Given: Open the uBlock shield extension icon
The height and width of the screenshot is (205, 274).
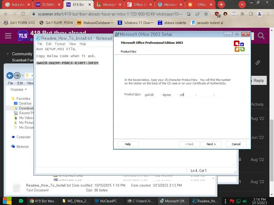Looking at the screenshot, I should (x=217, y=14).
